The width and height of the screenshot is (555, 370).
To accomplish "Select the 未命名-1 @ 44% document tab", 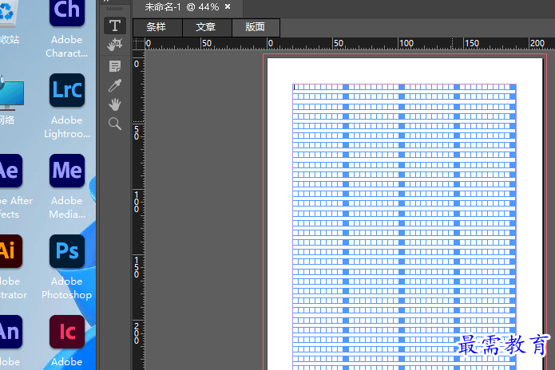I will tap(188, 7).
